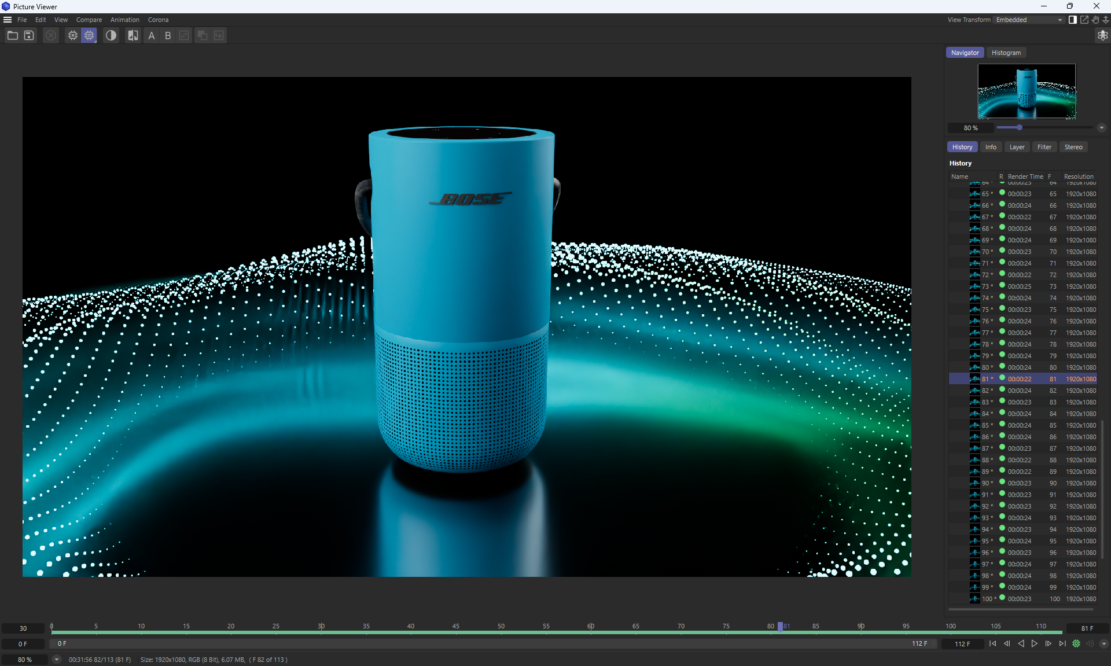Image resolution: width=1111 pixels, height=666 pixels.
Task: Toggle the AB split compare icon
Action: [x=133, y=36]
